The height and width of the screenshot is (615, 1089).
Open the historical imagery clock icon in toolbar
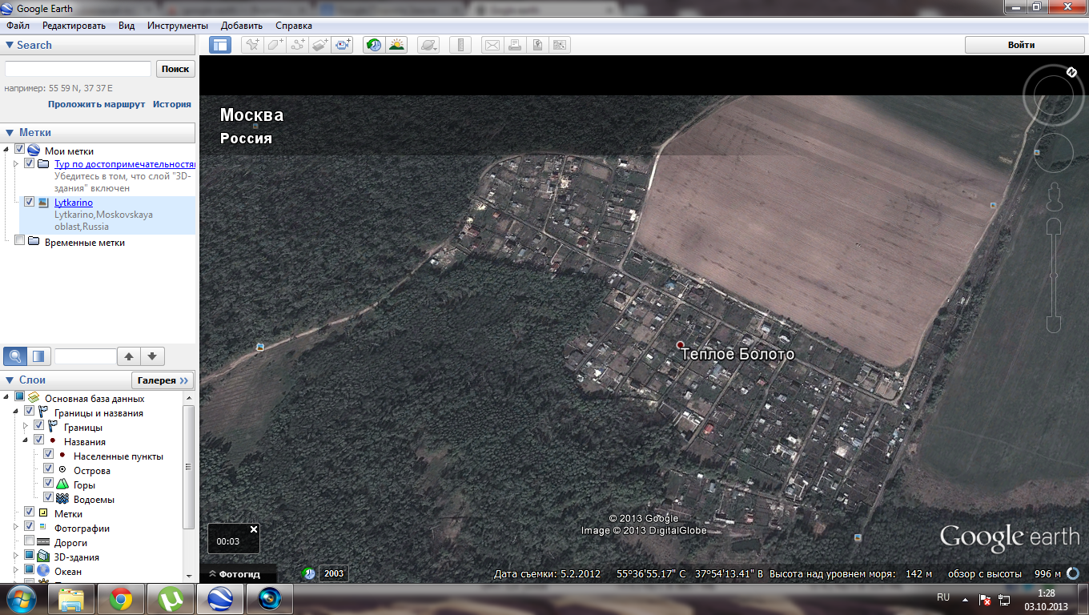click(374, 45)
